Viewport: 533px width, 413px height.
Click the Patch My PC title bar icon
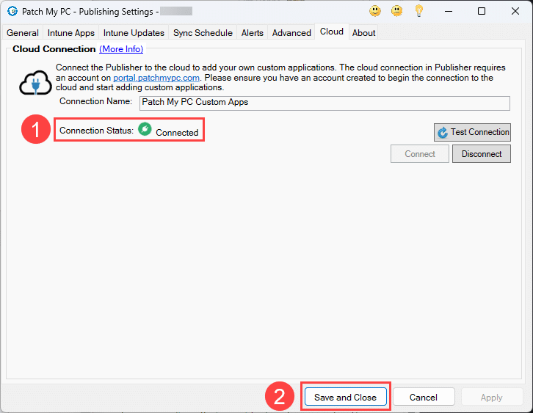[12, 11]
